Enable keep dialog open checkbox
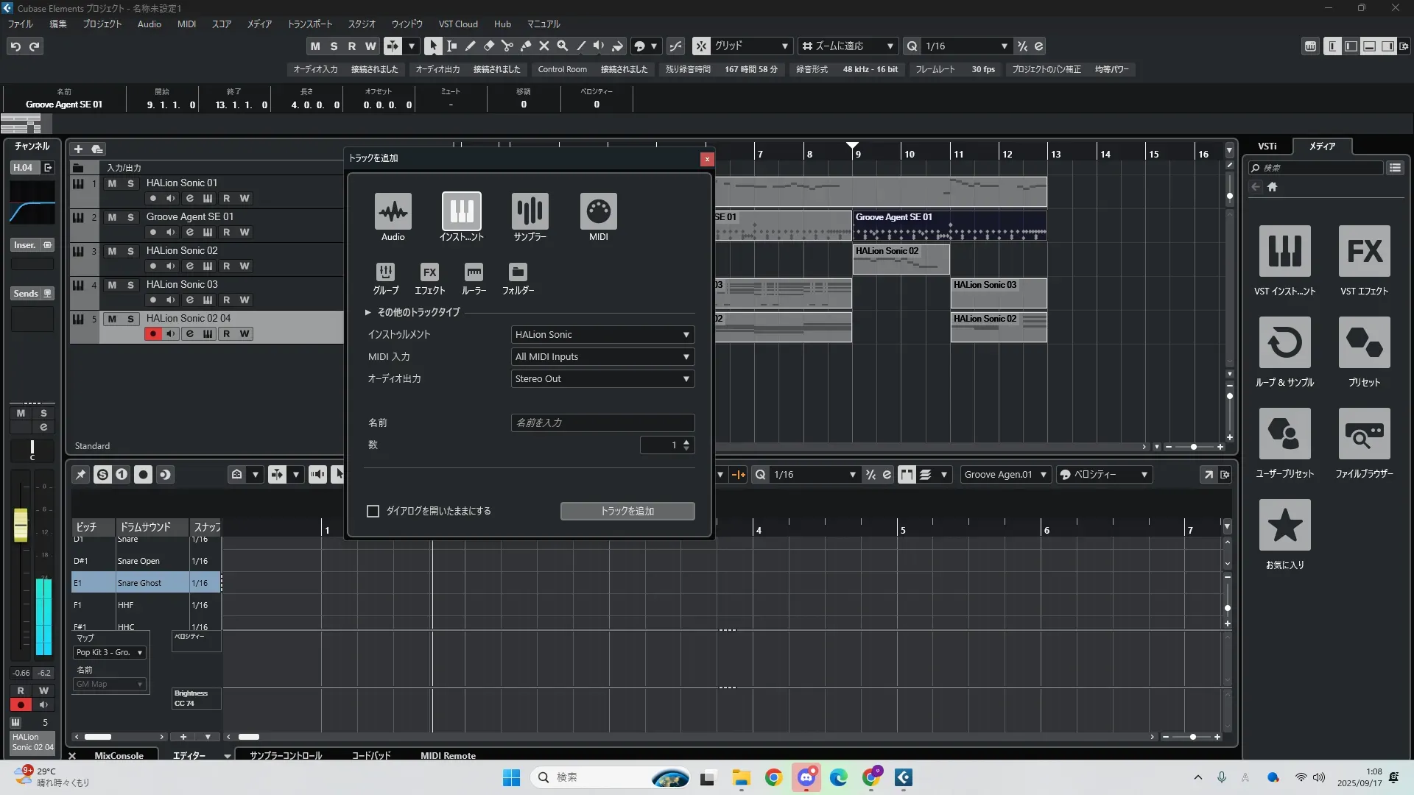Viewport: 1414px width, 795px height. coord(373,511)
